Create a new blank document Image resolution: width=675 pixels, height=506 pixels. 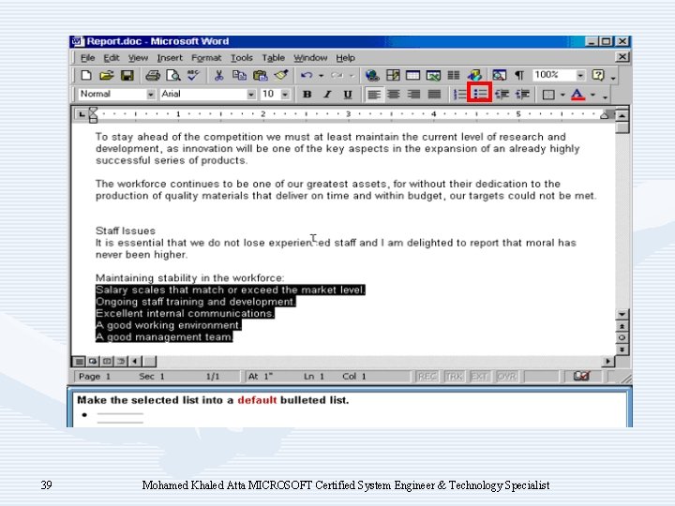point(86,76)
